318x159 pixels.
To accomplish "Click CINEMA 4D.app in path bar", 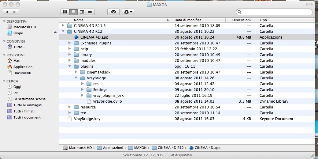I will 205,148.
